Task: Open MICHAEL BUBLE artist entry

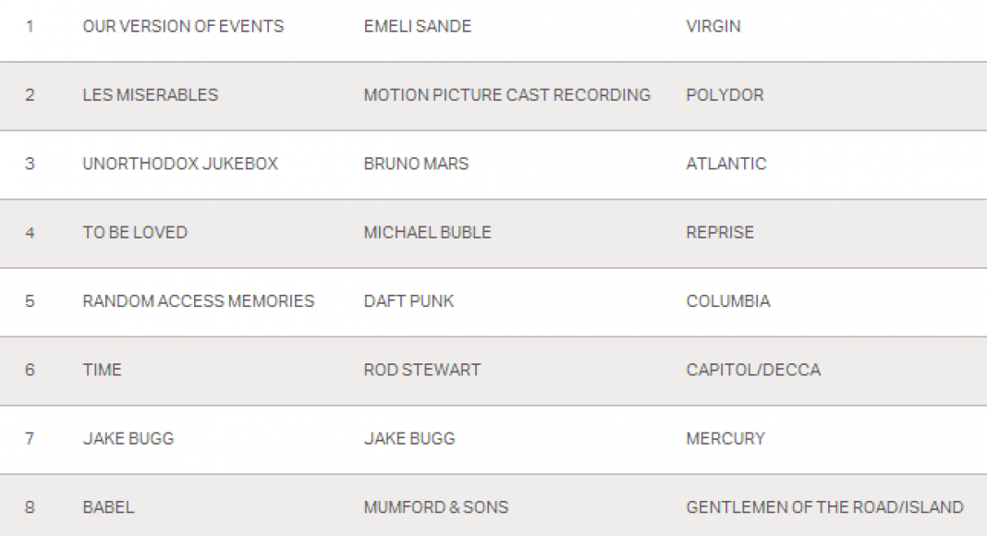Action: tap(428, 232)
